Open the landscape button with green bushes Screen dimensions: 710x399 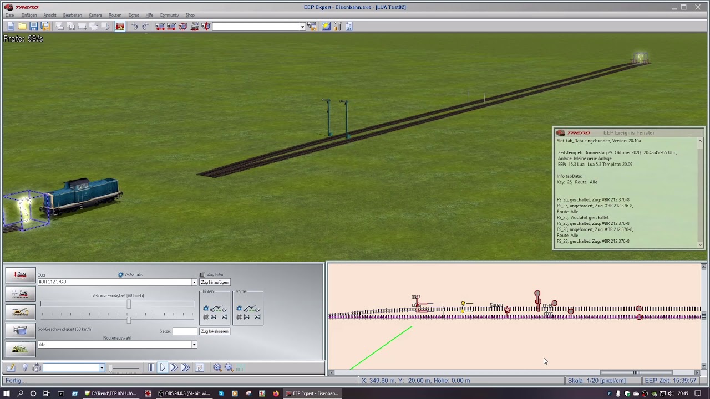(x=20, y=349)
